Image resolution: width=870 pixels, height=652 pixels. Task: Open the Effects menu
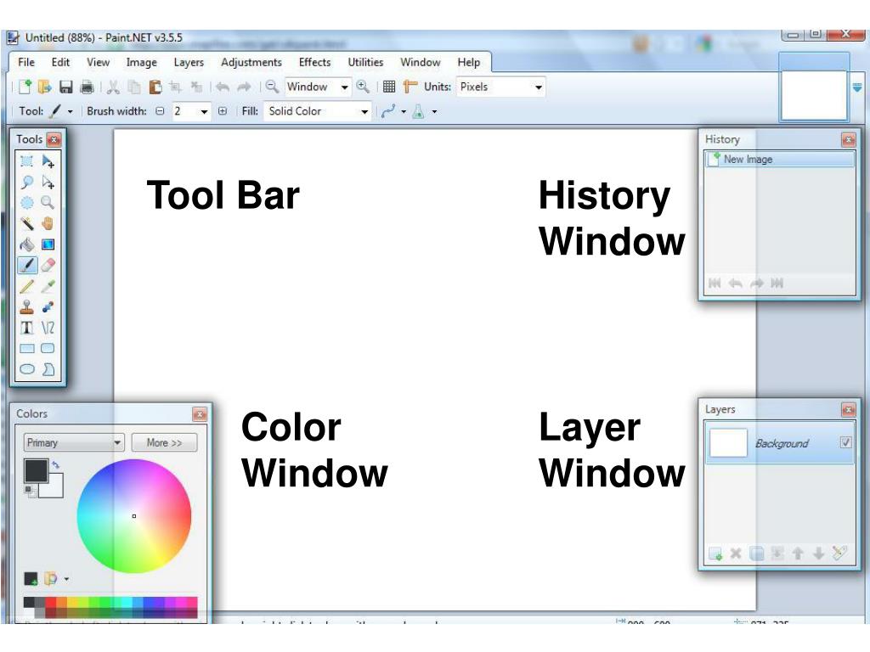[314, 62]
